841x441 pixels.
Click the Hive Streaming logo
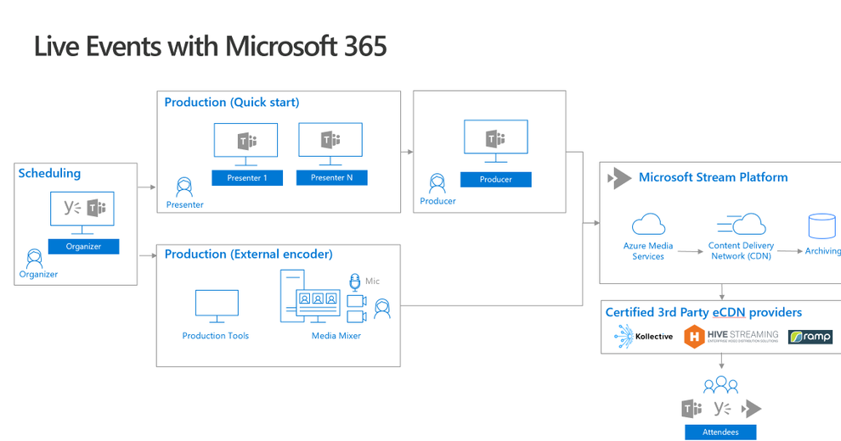coord(731,337)
